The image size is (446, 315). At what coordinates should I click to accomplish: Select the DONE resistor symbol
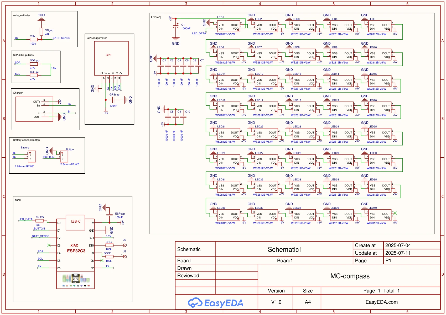(109, 257)
